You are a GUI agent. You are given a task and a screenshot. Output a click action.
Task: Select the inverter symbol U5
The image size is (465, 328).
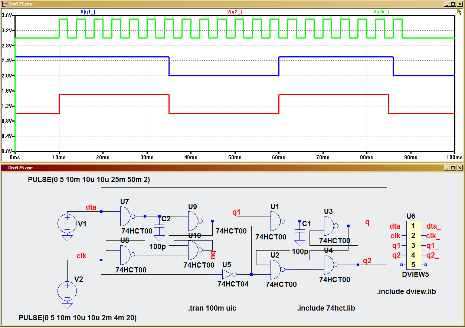[x=229, y=274]
